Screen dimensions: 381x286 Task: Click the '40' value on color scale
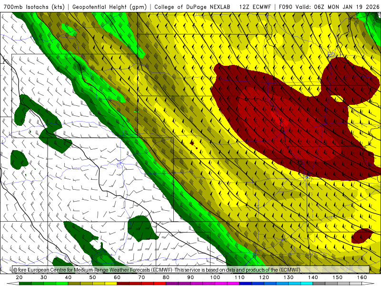68,277
